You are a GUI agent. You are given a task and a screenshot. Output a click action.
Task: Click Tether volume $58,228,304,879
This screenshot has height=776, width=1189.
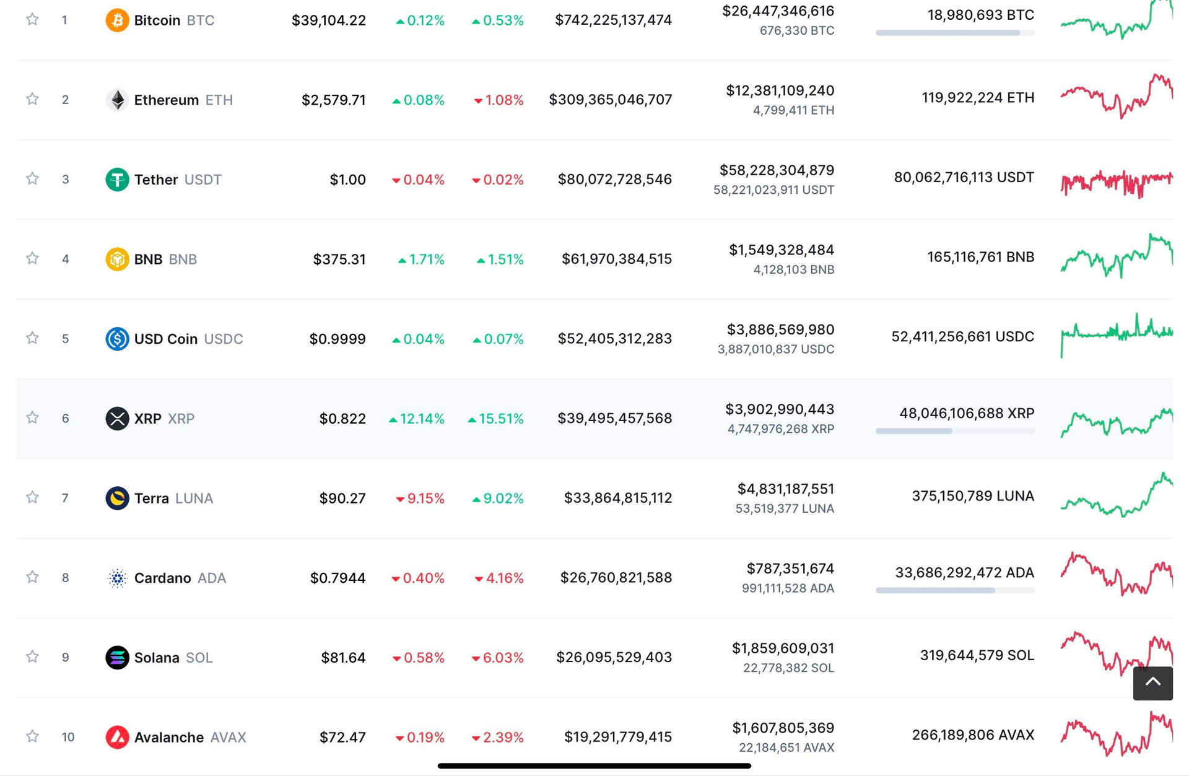click(x=777, y=170)
